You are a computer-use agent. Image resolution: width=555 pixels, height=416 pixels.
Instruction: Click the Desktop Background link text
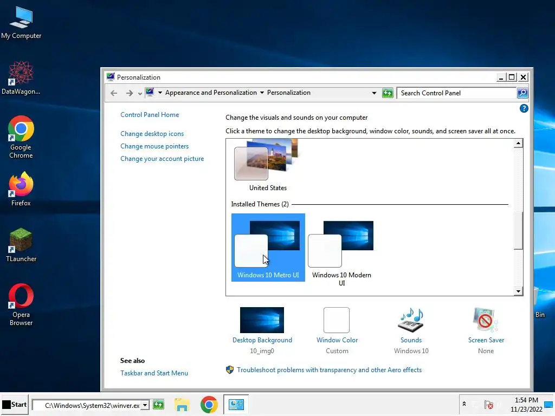[x=262, y=340]
